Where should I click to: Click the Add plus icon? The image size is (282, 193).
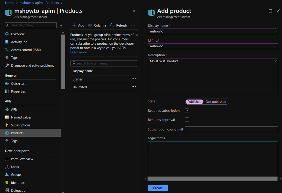(74, 25)
